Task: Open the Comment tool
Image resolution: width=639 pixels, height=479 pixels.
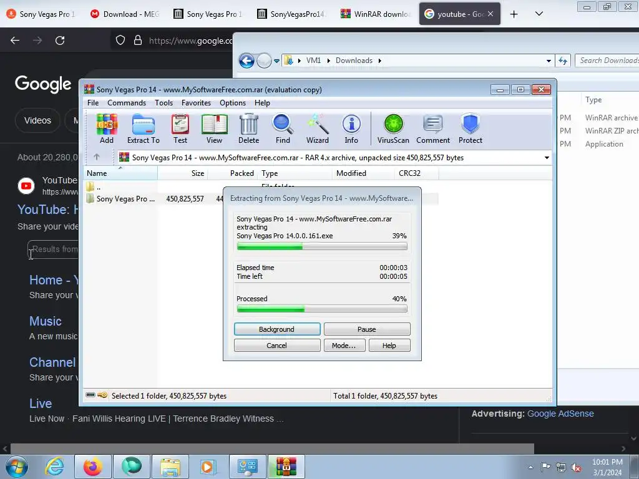Action: tap(433, 128)
